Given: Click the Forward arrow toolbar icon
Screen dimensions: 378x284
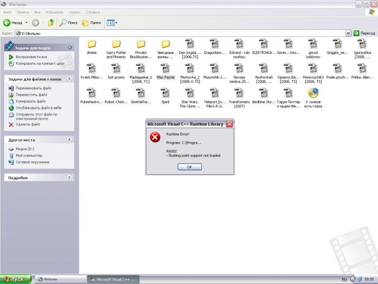Looking at the screenshot, I should click(35, 23).
